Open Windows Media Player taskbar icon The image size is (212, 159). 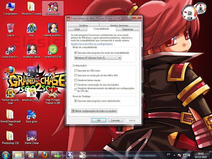31,155
